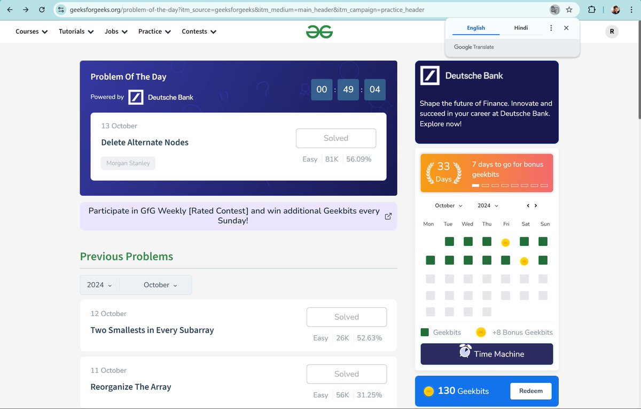Click the Geekbits coin icon next to 130

point(428,391)
